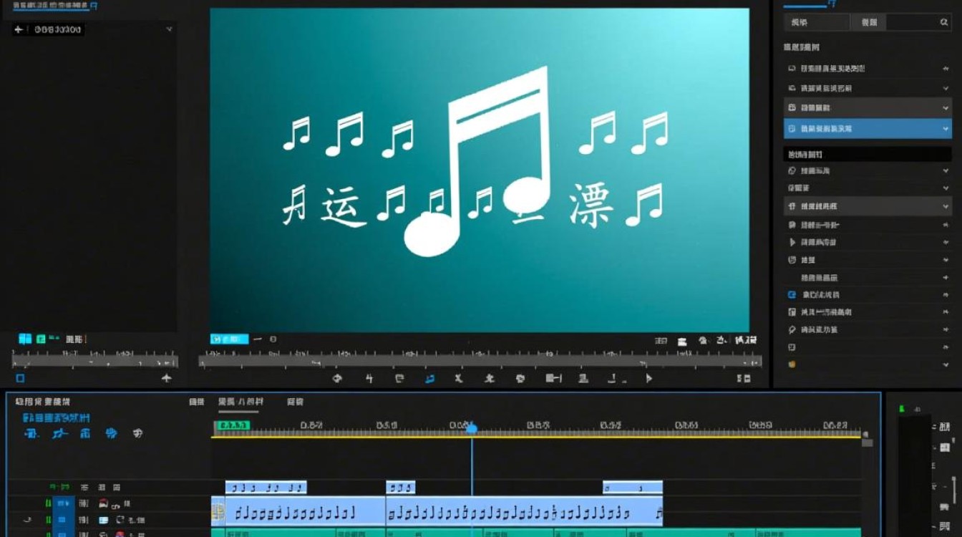
Task: Open the chevron dropdown atop the left panel
Action: click(169, 29)
